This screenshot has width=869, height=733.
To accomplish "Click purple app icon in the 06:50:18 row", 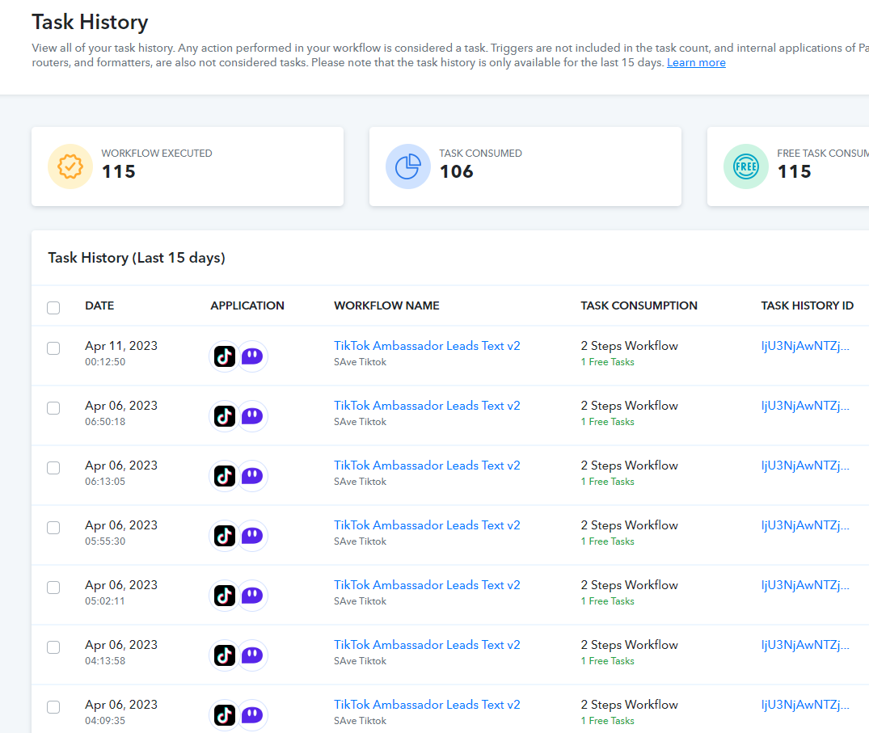I will [252, 416].
